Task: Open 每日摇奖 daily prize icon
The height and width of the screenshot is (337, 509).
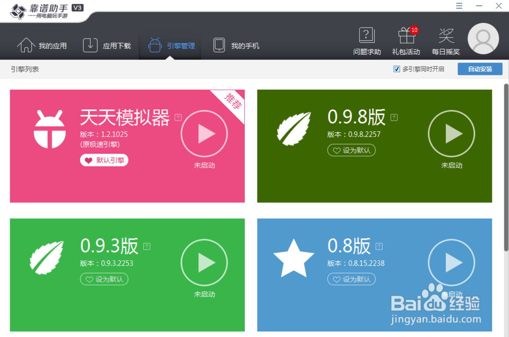Action: click(446, 42)
